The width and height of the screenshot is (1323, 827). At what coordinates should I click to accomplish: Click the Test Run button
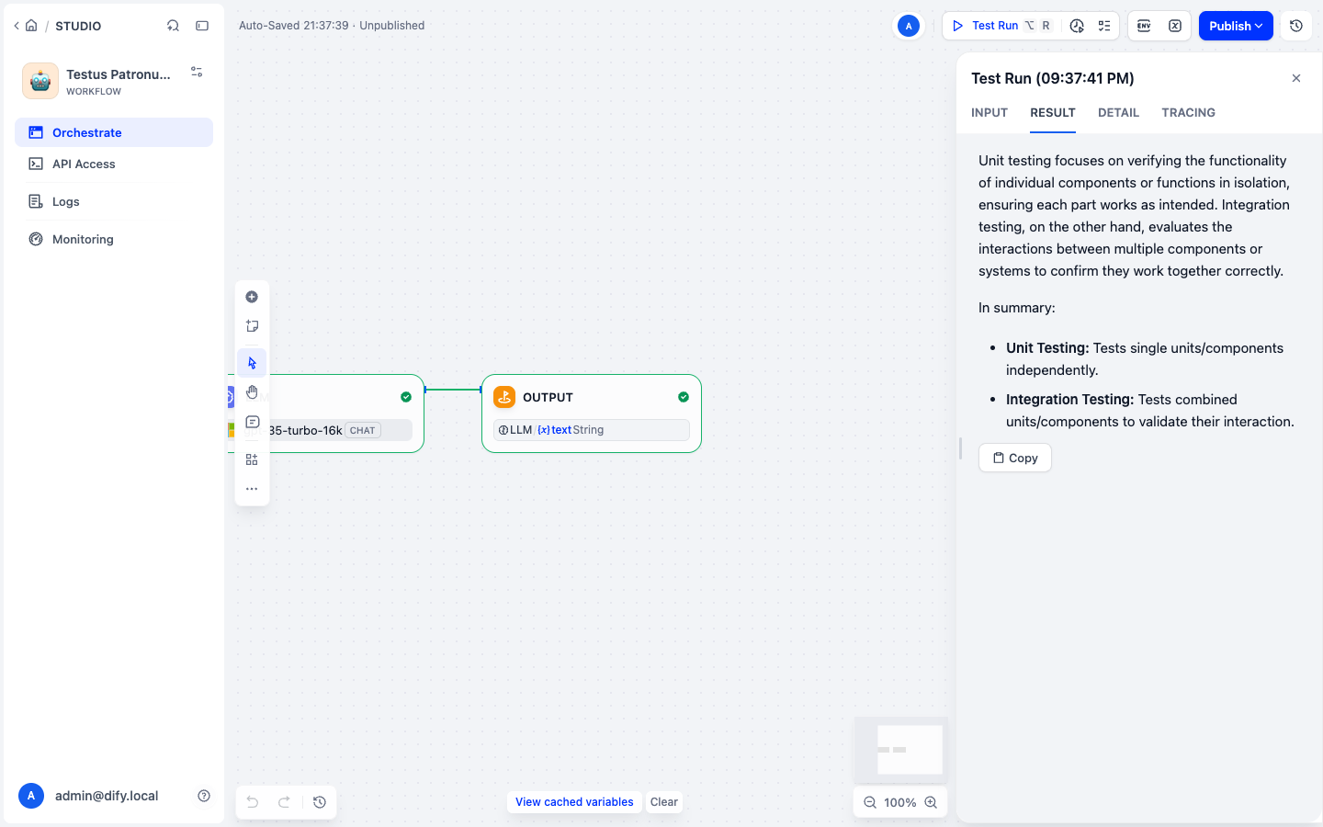1001,26
